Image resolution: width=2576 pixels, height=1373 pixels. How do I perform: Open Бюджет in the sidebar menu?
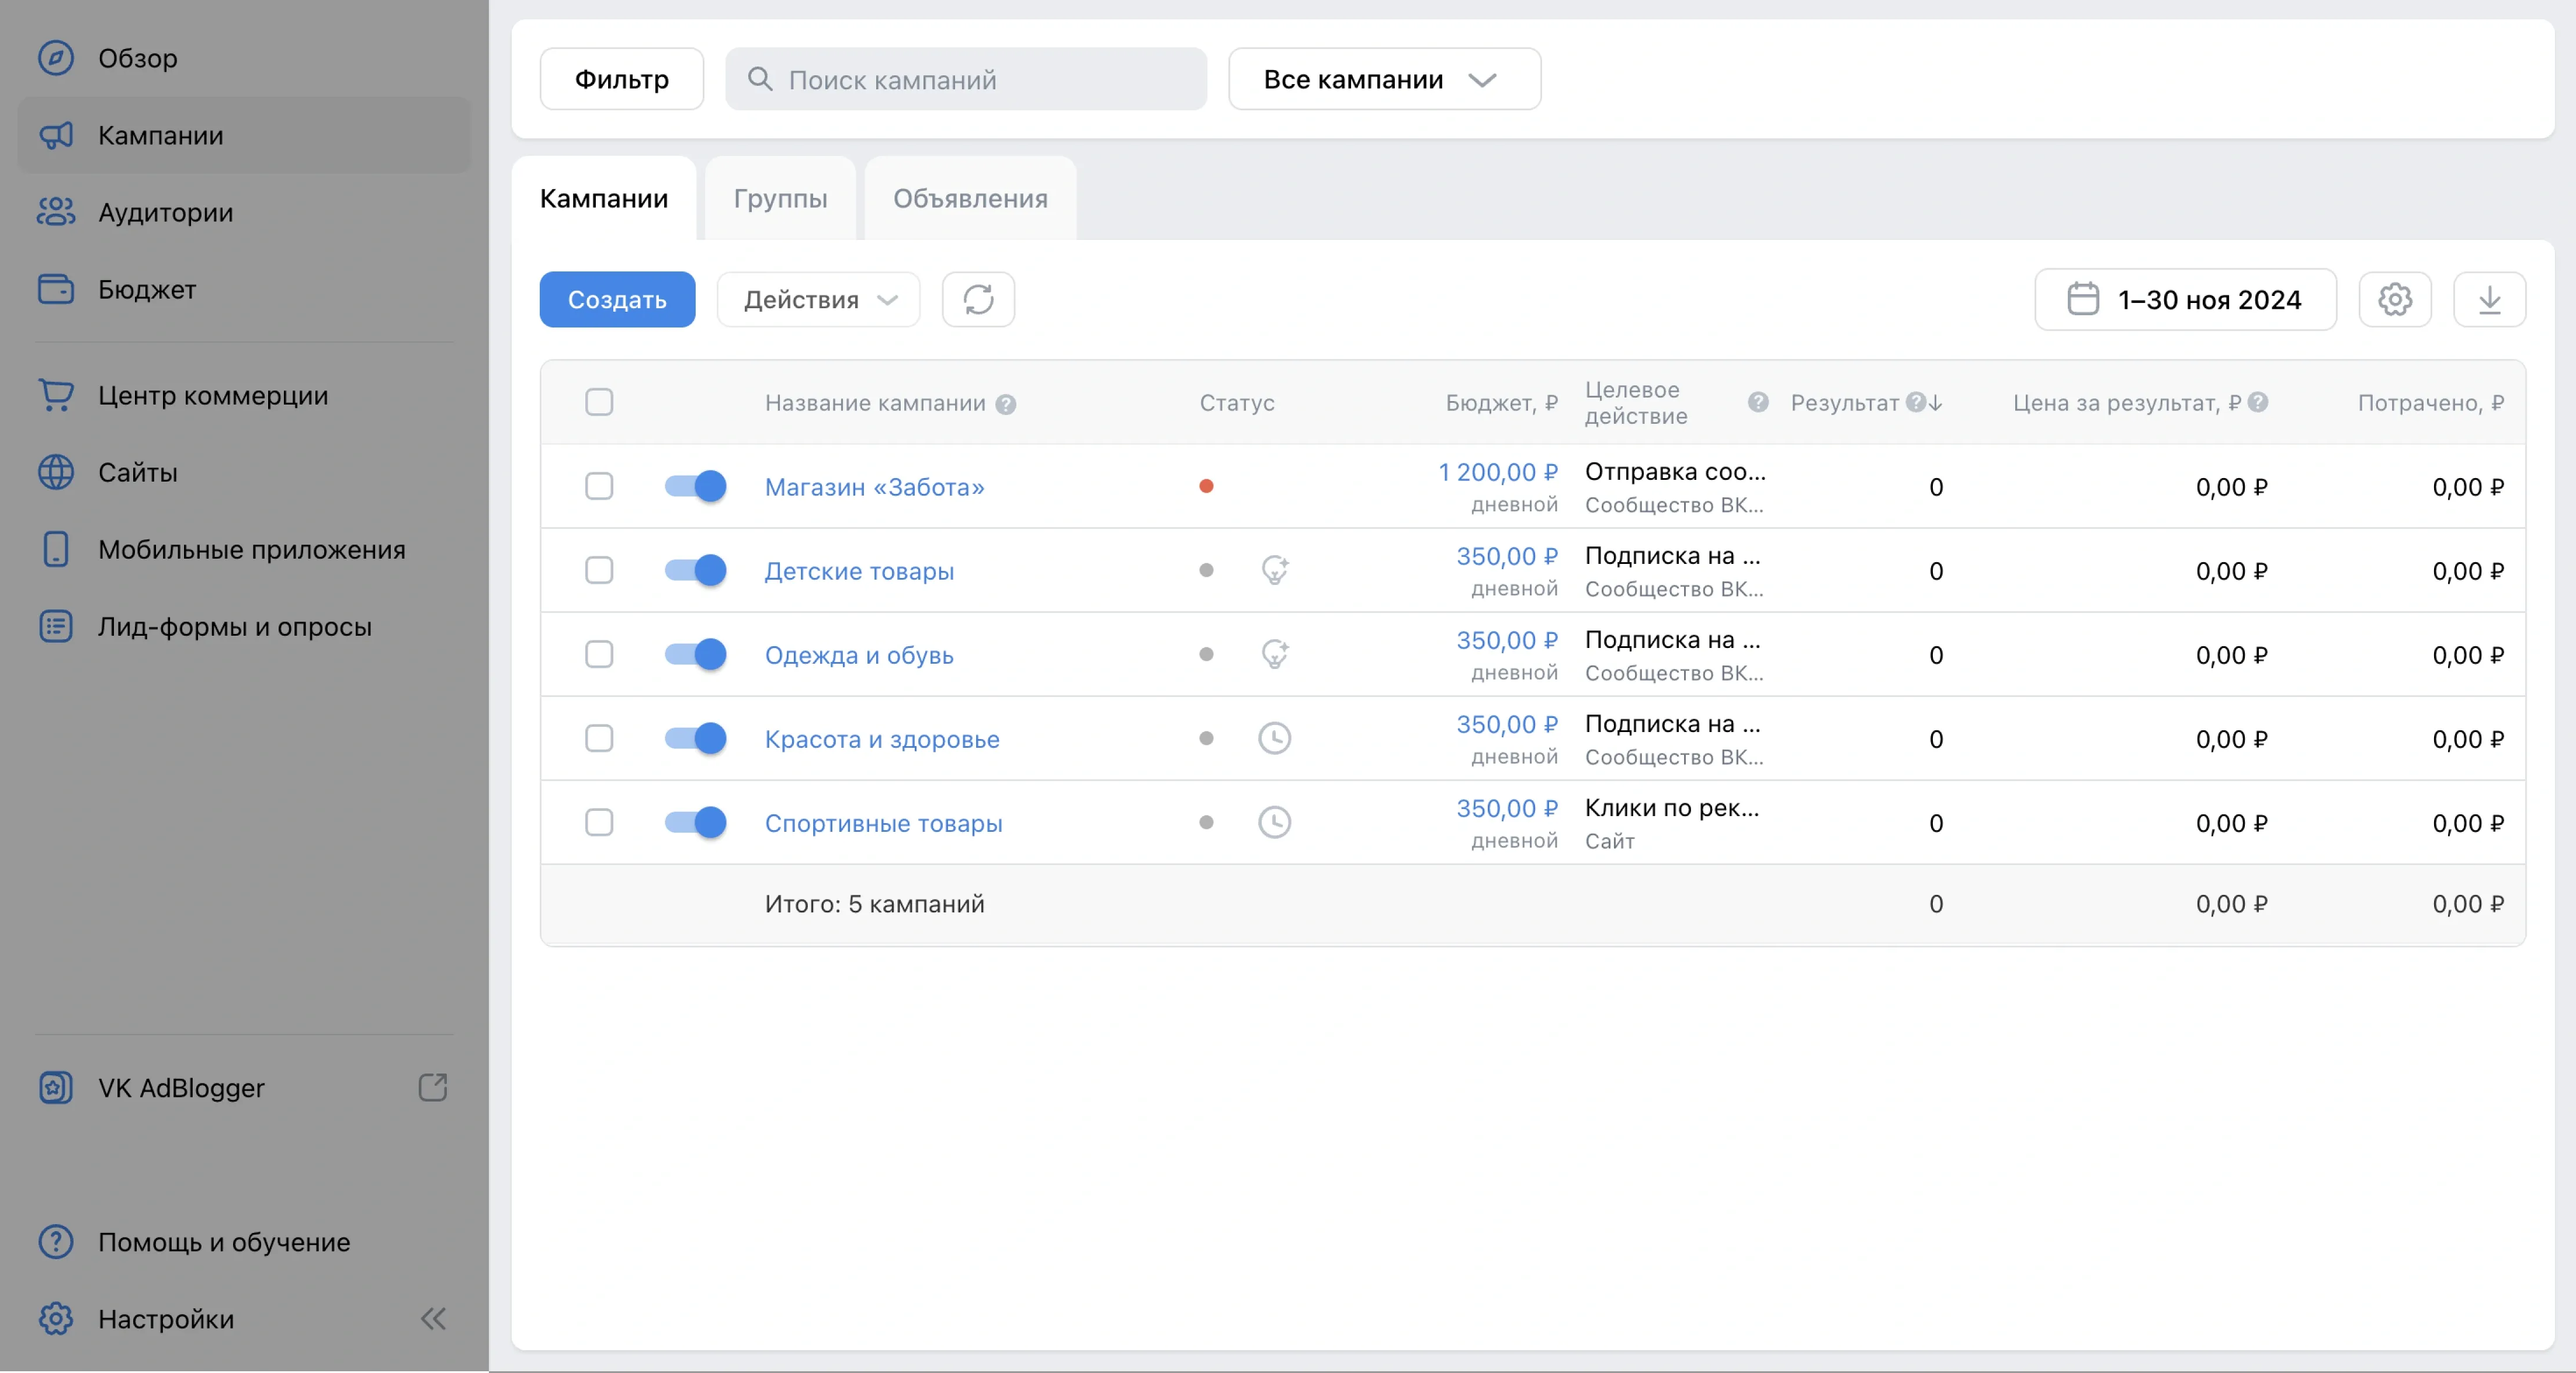[x=244, y=289]
